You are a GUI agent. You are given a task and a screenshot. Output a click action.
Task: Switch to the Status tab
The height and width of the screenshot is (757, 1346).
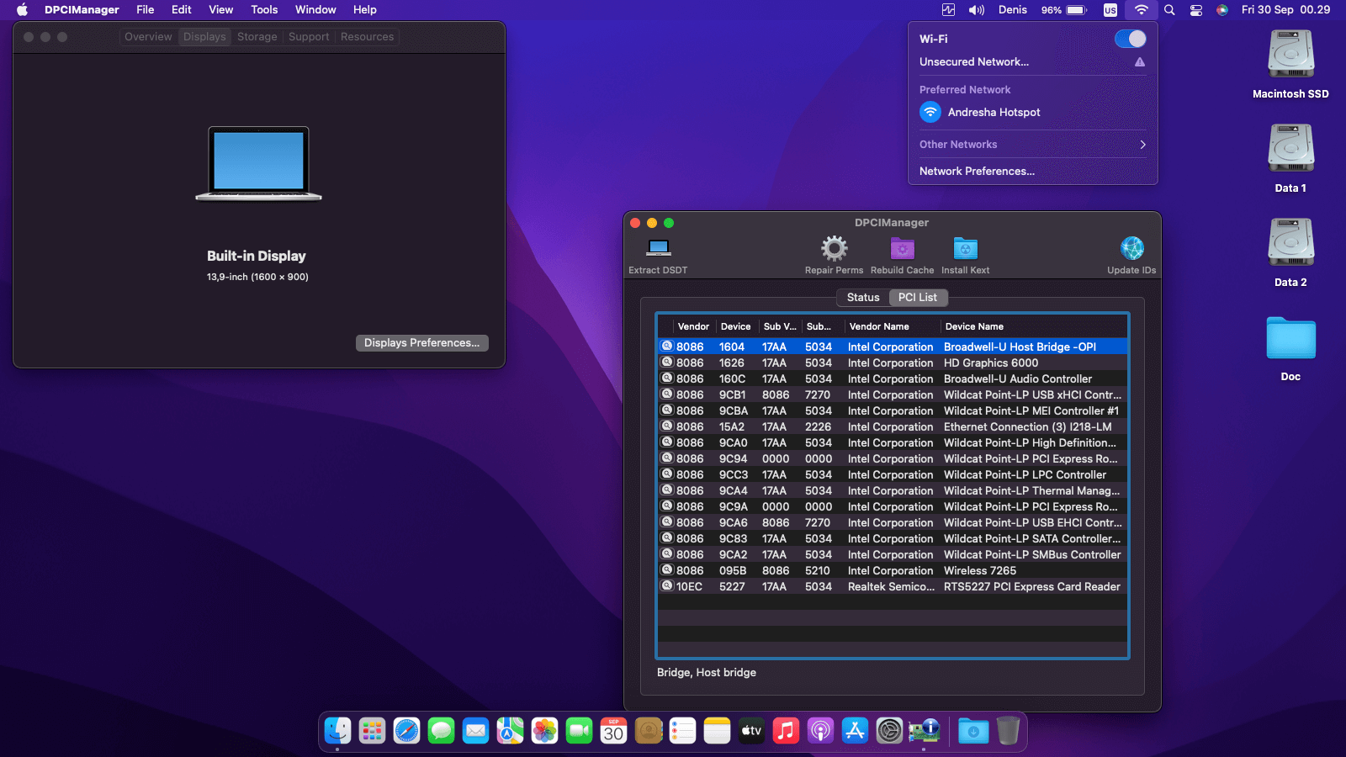click(x=863, y=297)
